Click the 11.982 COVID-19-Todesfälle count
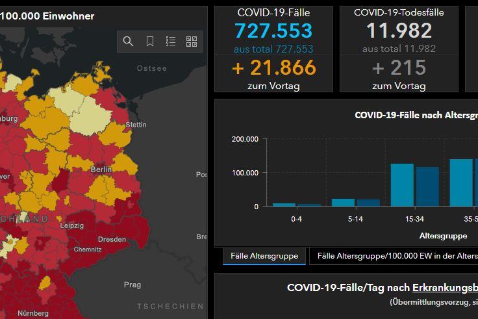 pos(399,31)
